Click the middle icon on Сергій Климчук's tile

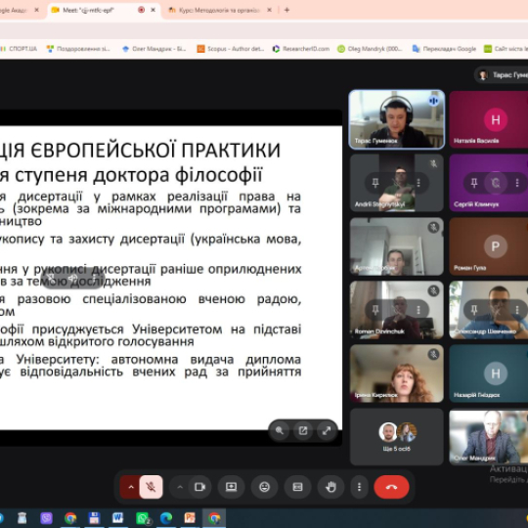click(x=496, y=183)
